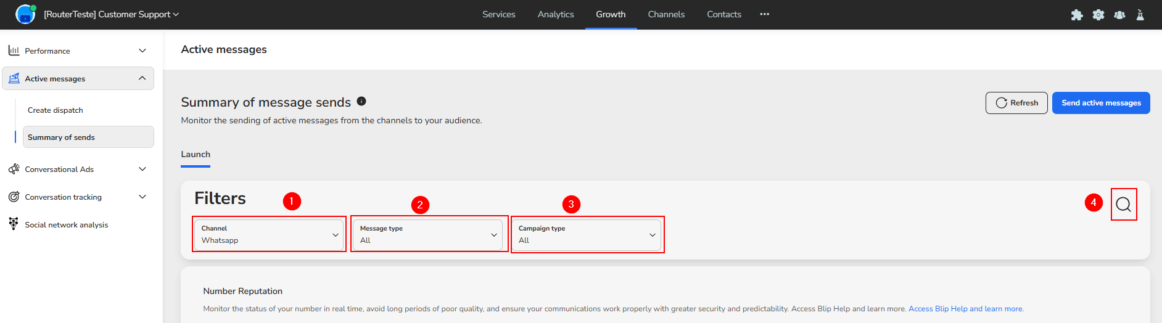Expand the Conversational Ads chevron

pyautogui.click(x=142, y=169)
